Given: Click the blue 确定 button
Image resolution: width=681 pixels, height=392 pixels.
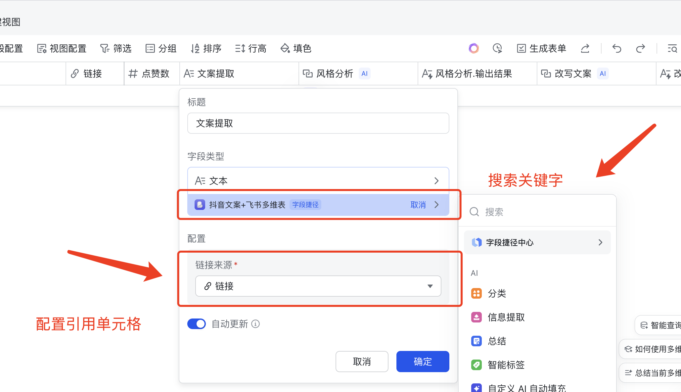Looking at the screenshot, I should coord(423,361).
